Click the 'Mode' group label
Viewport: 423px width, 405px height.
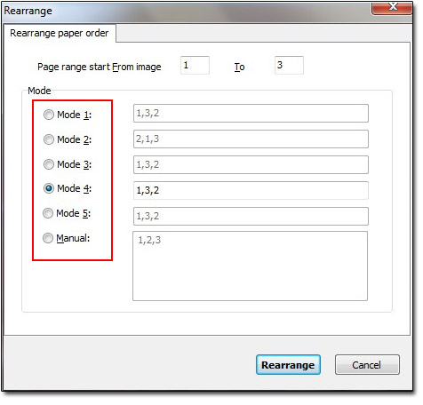(40, 91)
